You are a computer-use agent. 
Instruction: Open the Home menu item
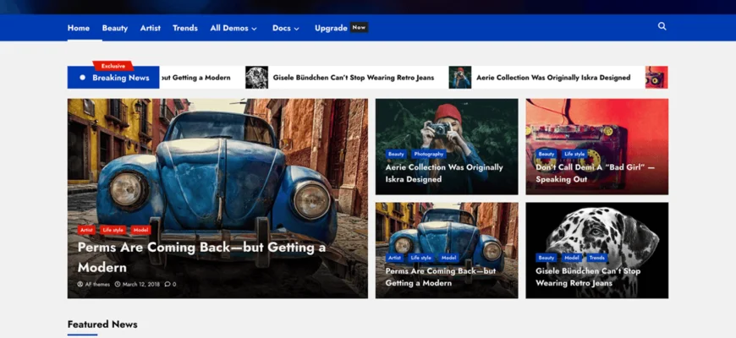coord(79,28)
